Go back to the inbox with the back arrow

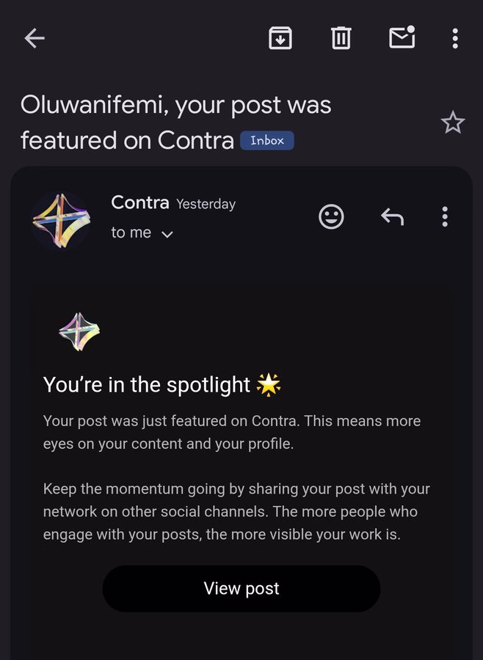pyautogui.click(x=34, y=38)
